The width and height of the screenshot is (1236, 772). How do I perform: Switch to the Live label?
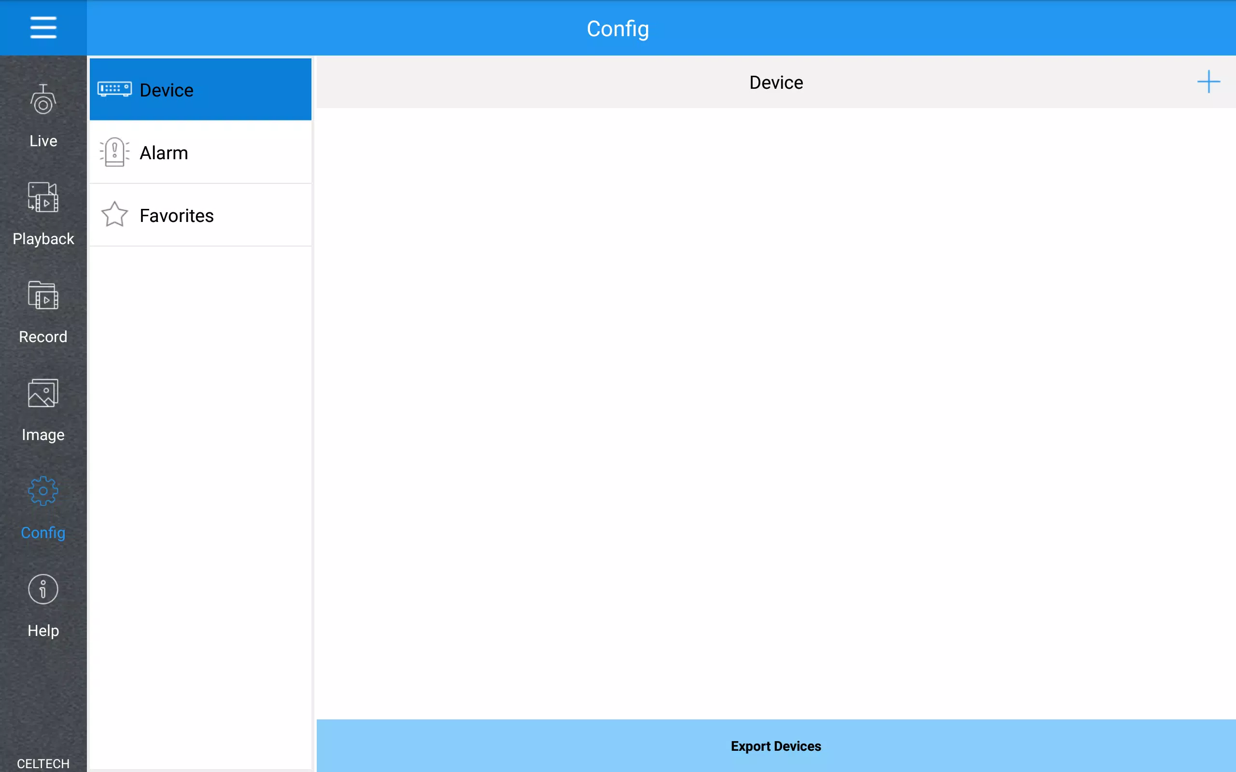[x=43, y=141]
